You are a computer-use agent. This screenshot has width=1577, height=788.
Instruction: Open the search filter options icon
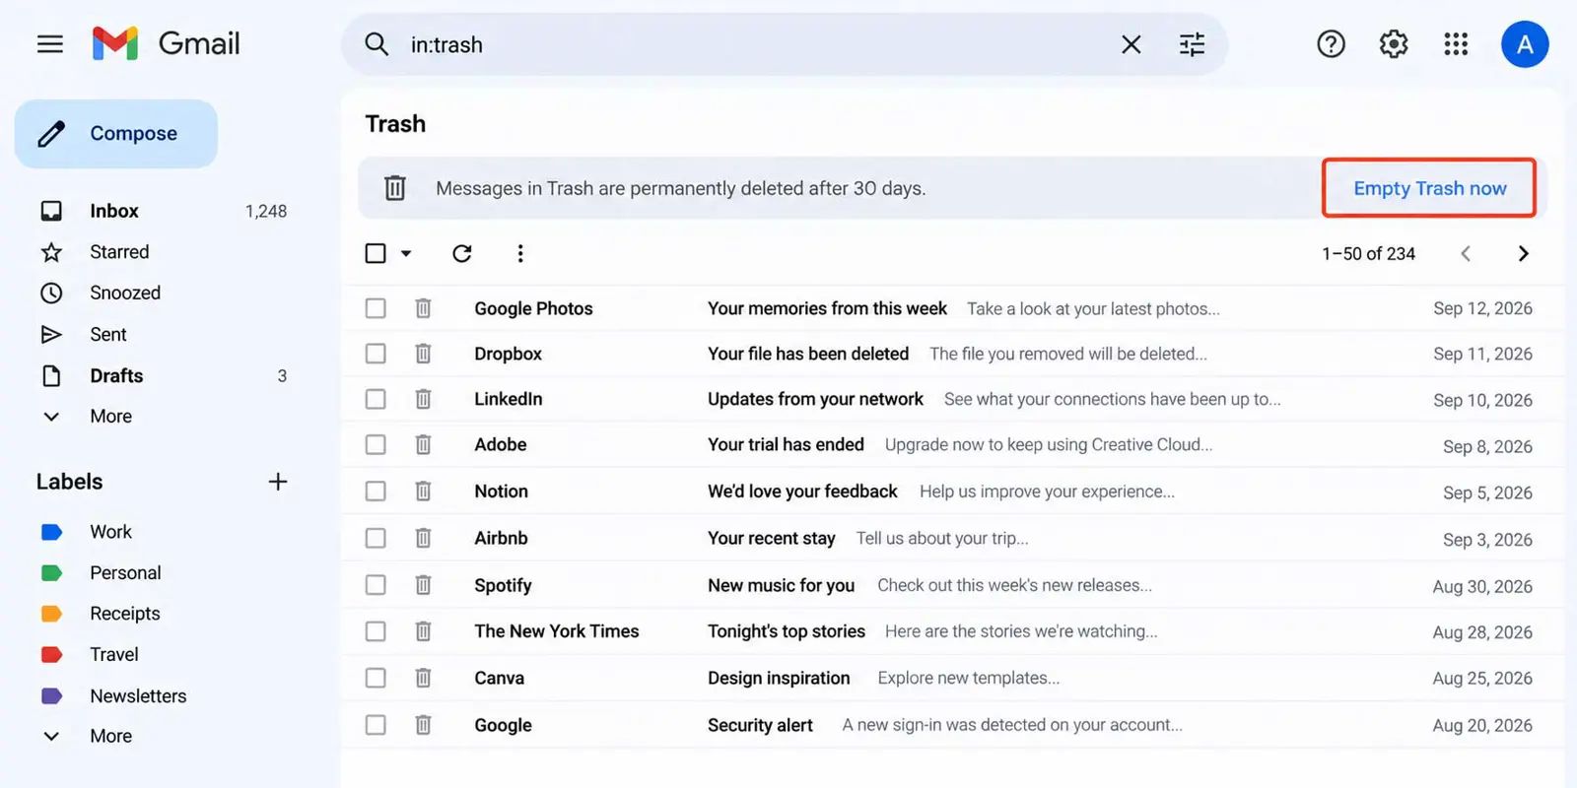1192,44
